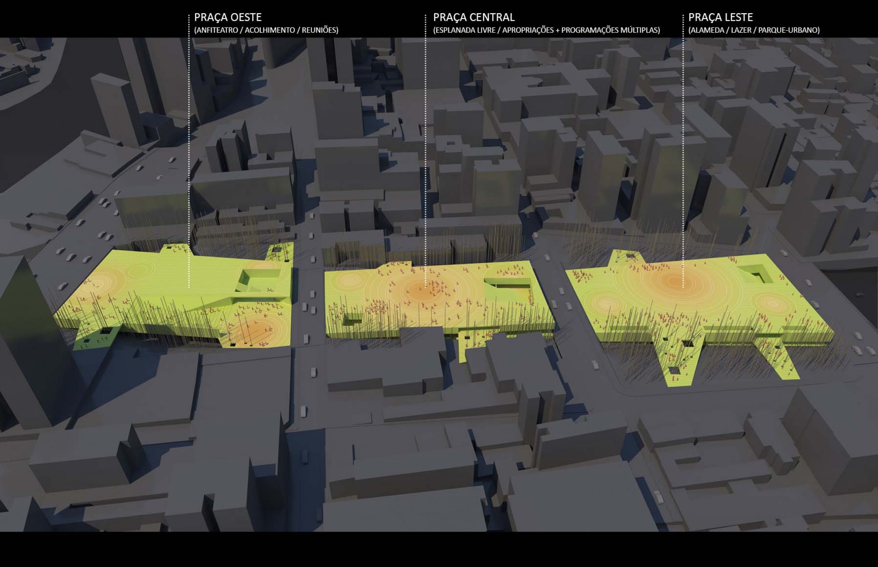The height and width of the screenshot is (567, 878).
Task: Click the dotted leader line under Praça Oeste label
Action: [x=189, y=159]
